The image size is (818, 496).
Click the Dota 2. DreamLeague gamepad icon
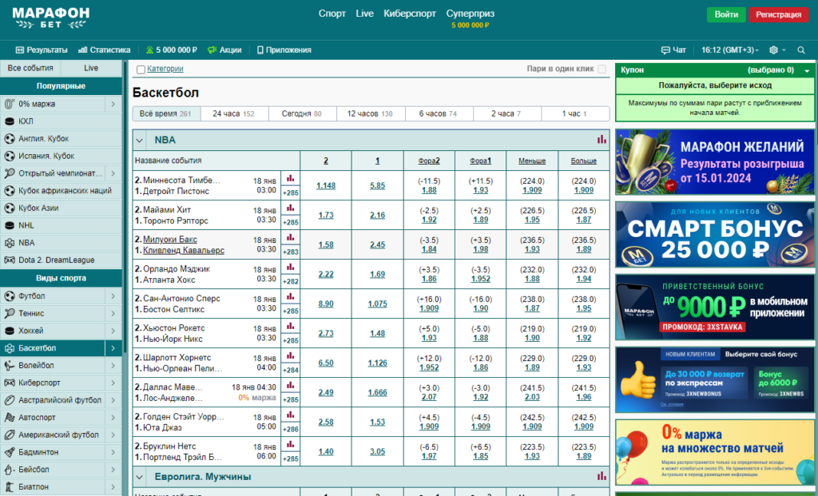click(x=10, y=260)
